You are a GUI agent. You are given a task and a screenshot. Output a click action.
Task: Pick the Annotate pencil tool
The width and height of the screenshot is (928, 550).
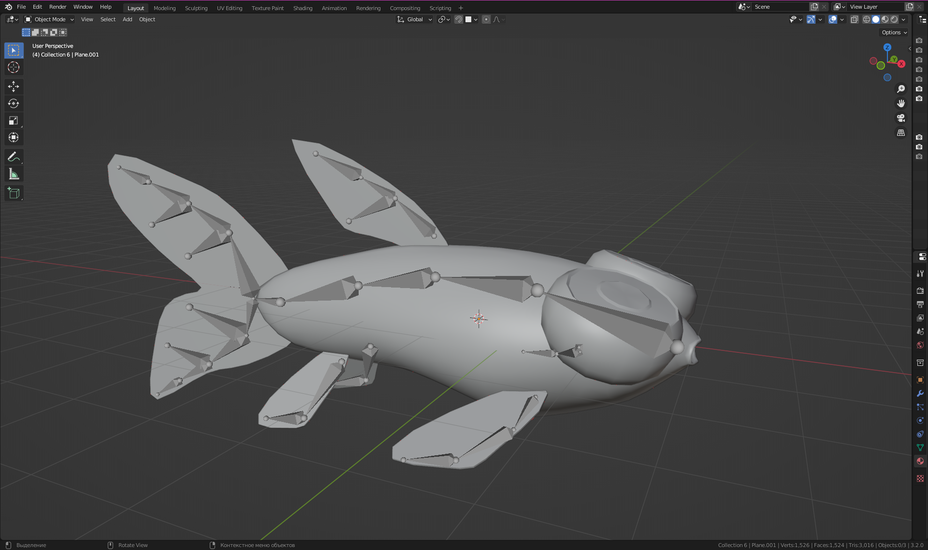point(14,157)
